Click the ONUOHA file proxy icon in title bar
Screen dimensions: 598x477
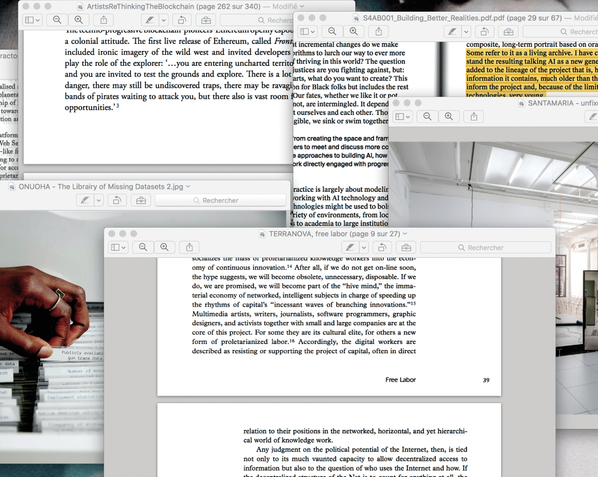[13, 187]
